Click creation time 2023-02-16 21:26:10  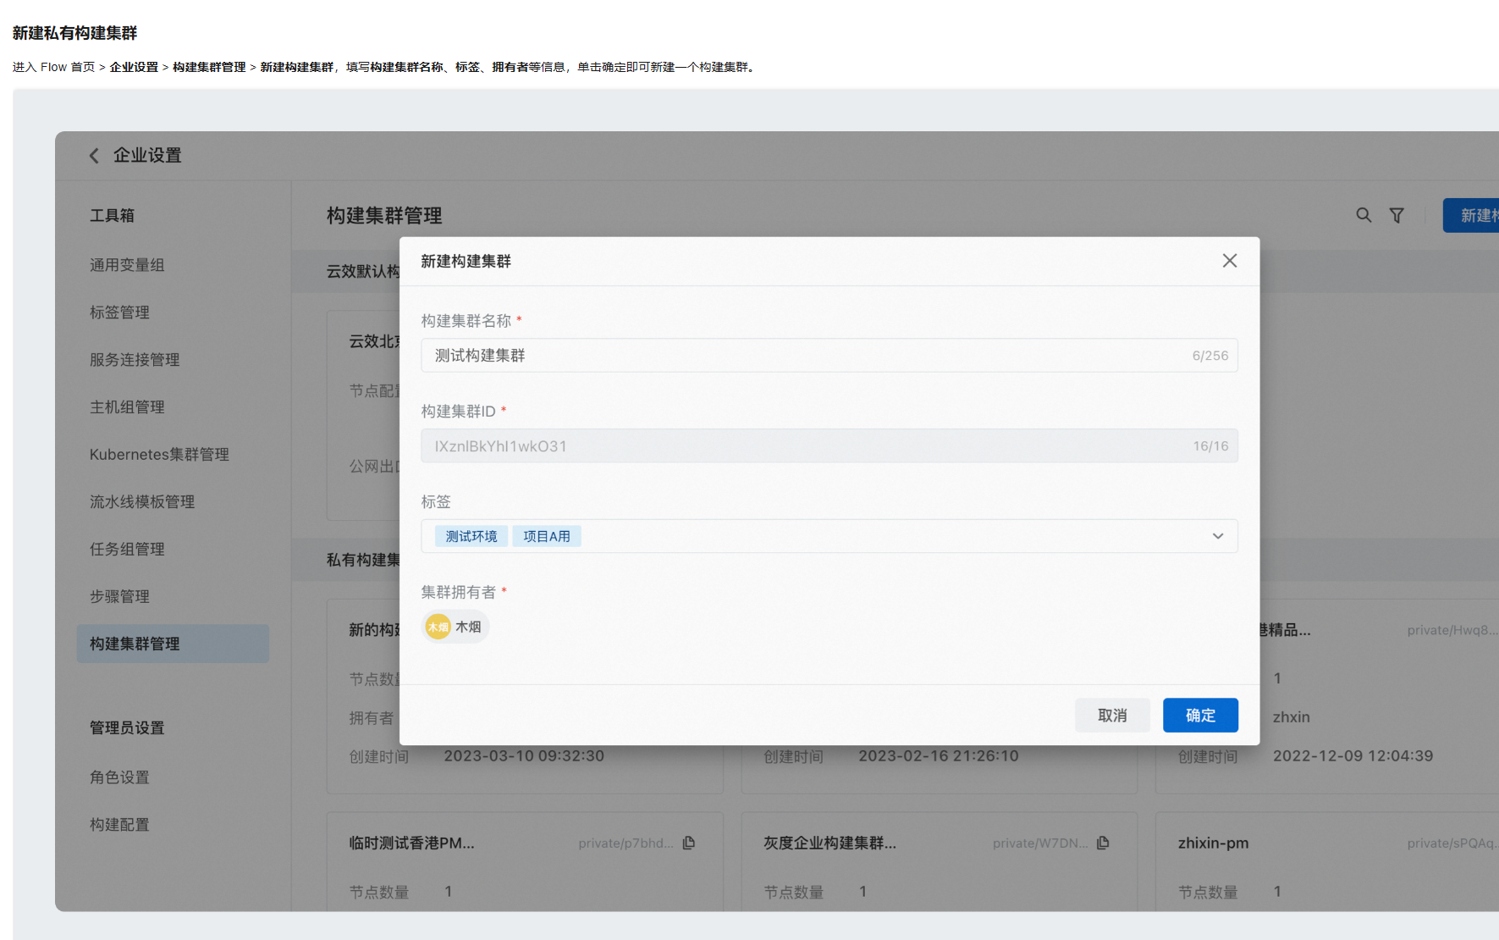click(939, 756)
